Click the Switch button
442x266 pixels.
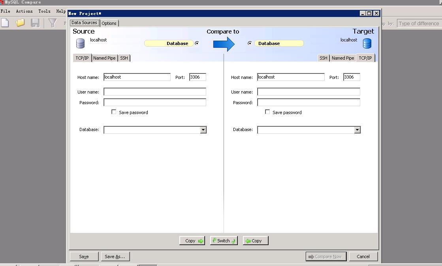[224, 241]
